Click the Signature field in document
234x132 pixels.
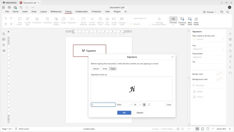(x=90, y=51)
